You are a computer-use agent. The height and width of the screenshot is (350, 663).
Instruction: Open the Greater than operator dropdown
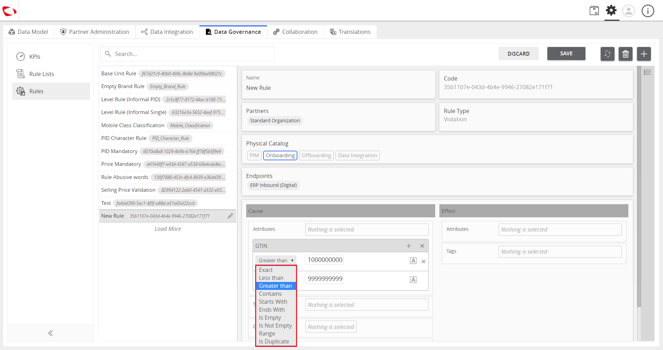pos(276,261)
